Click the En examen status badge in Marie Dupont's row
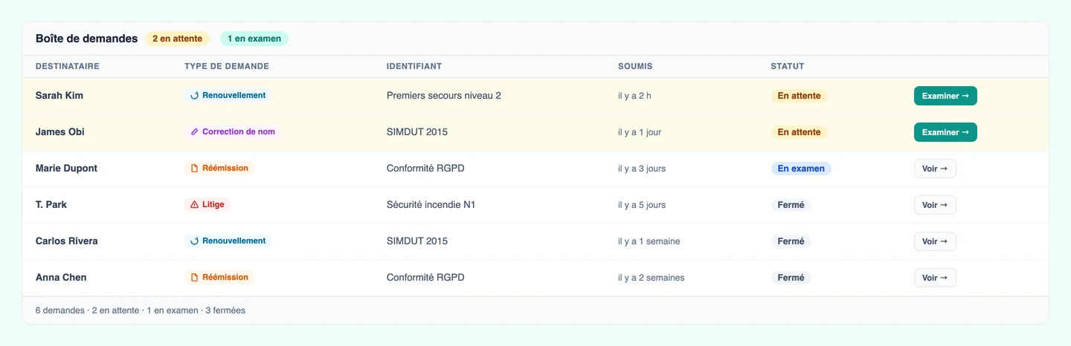1071x346 pixels. 801,169
